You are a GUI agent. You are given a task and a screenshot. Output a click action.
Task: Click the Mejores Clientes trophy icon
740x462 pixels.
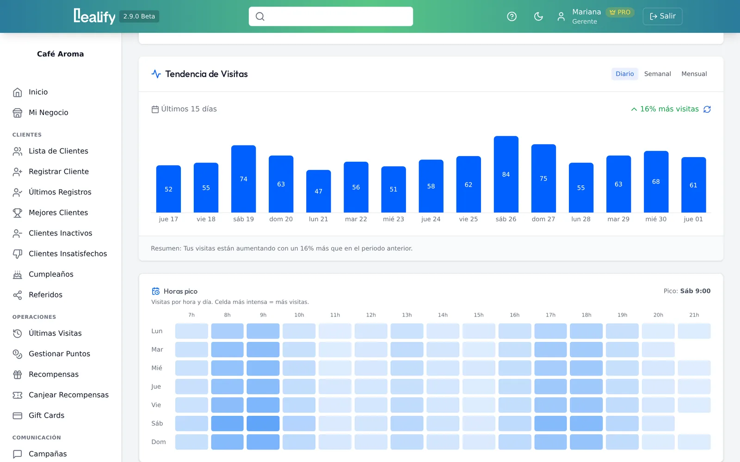pyautogui.click(x=18, y=213)
